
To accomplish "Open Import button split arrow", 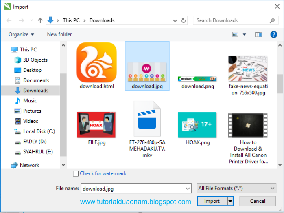I will (230, 201).
